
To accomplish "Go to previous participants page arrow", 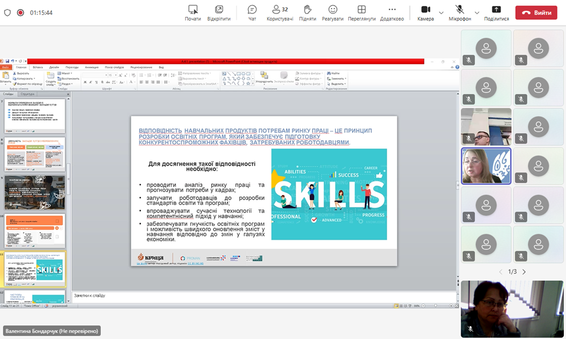I will (x=500, y=272).
